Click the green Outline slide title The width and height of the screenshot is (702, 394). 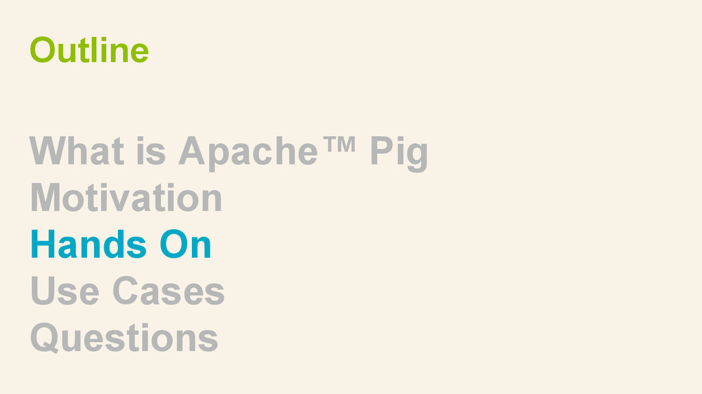pyautogui.click(x=89, y=50)
